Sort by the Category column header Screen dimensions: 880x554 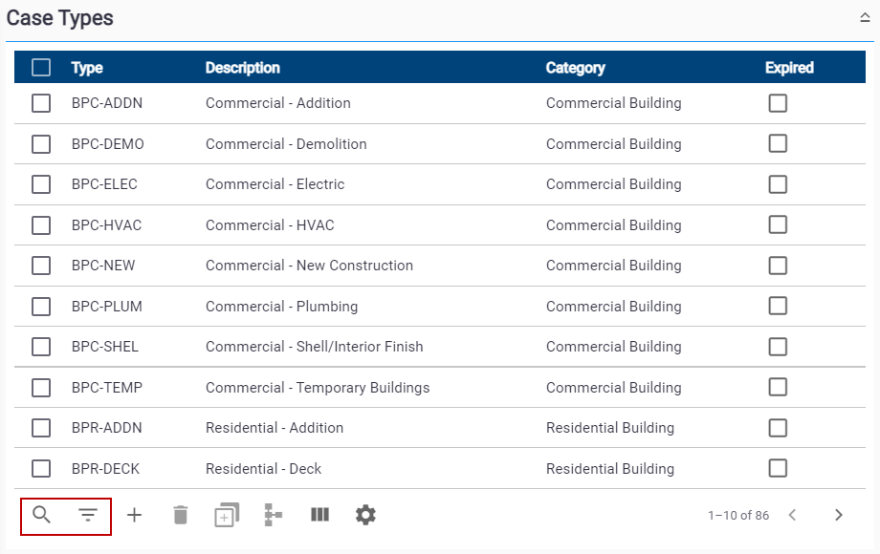coord(575,68)
